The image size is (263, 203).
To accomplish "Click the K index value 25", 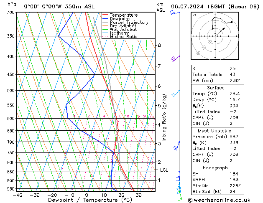I will pyautogui.click(x=232, y=69).
